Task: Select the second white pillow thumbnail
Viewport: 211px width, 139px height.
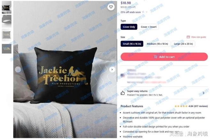Action: [x=7, y=21]
